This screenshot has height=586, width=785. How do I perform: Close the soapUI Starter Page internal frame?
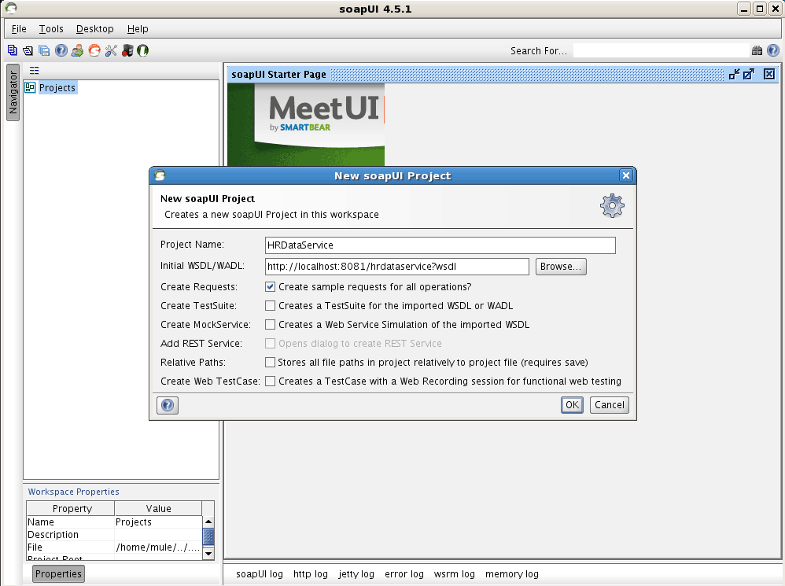[769, 75]
